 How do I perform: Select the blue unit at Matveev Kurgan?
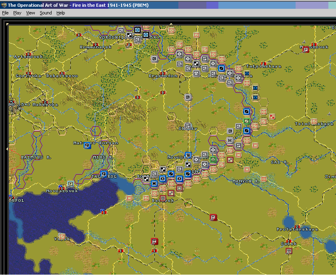pos(87,145)
